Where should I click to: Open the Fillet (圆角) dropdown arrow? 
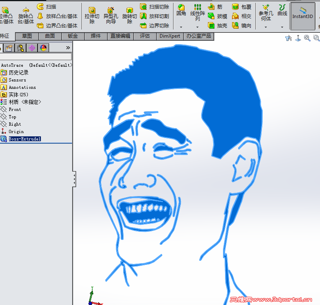[x=181, y=27]
